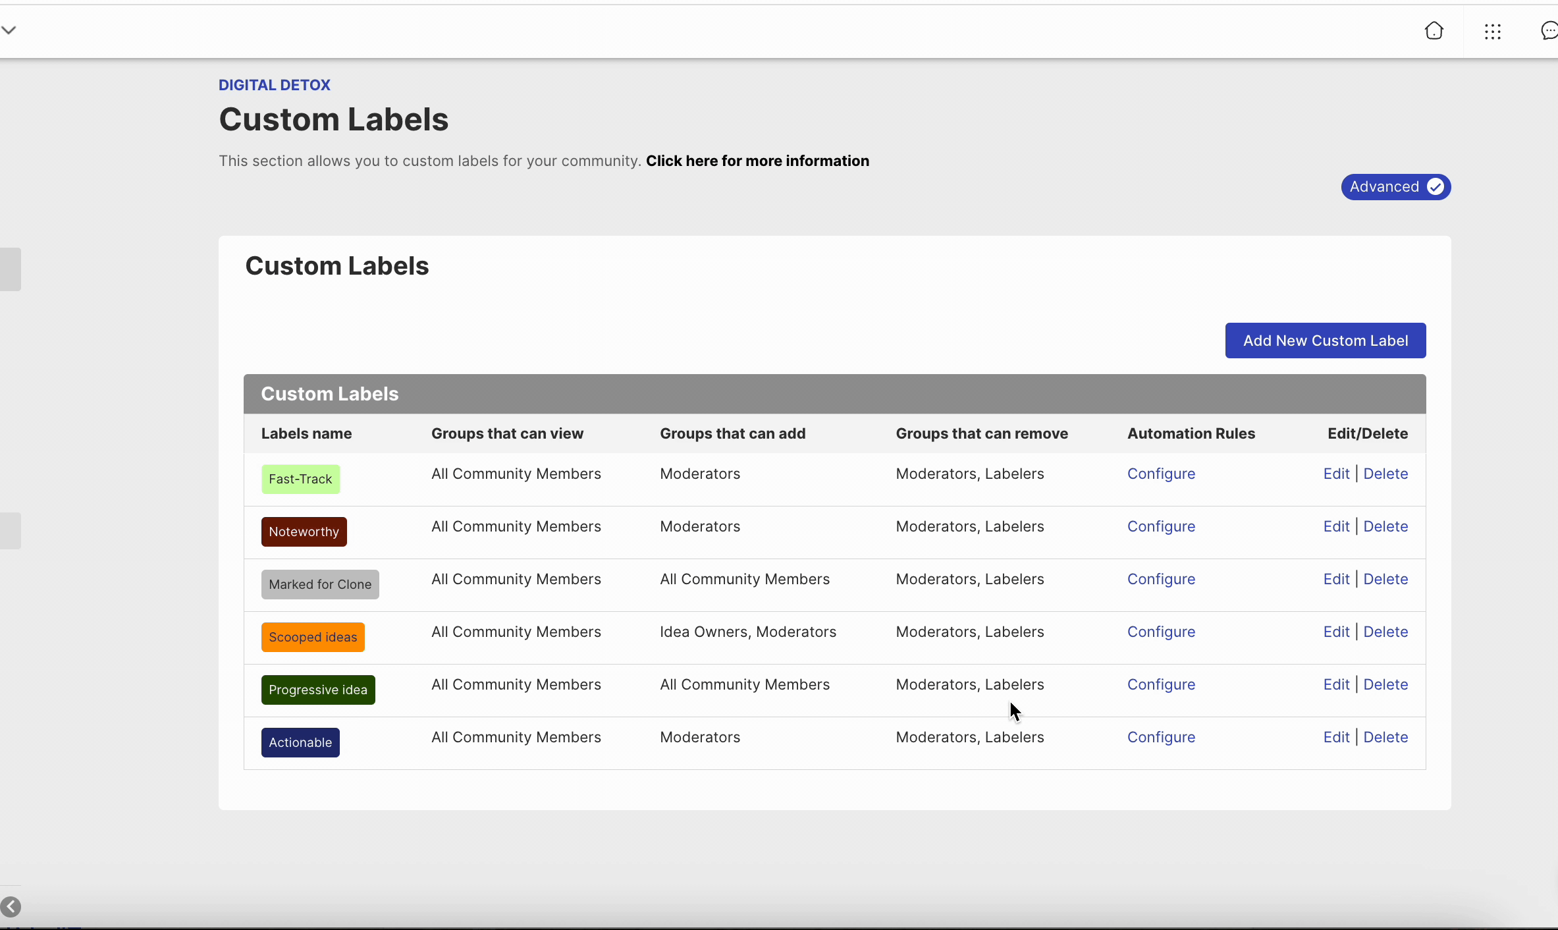Click the dark green Progressive idea badge
The image size is (1558, 930).
[x=318, y=690]
